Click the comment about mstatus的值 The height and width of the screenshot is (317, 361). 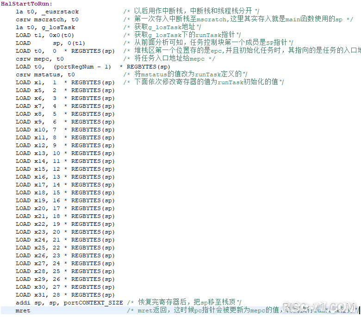pos(185,74)
